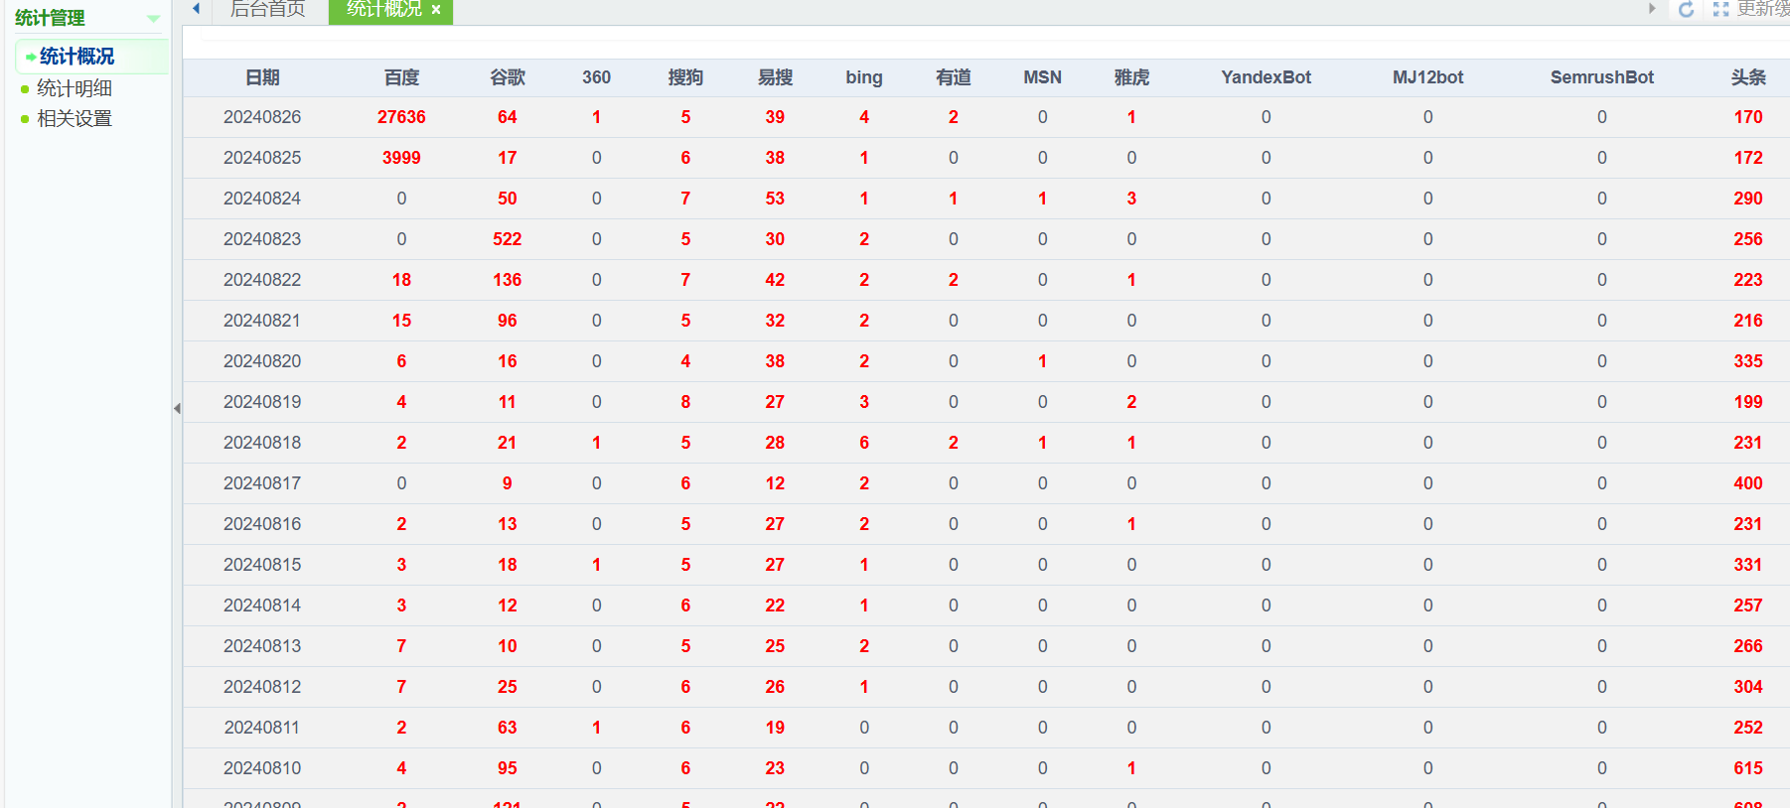The width and height of the screenshot is (1790, 808).
Task: Open 相关设置 in the sidebar
Action: pyautogui.click(x=75, y=118)
